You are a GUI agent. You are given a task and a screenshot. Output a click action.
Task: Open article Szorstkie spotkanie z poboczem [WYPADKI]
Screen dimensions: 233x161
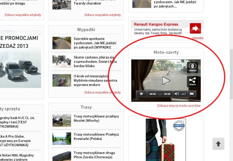coord(95,43)
